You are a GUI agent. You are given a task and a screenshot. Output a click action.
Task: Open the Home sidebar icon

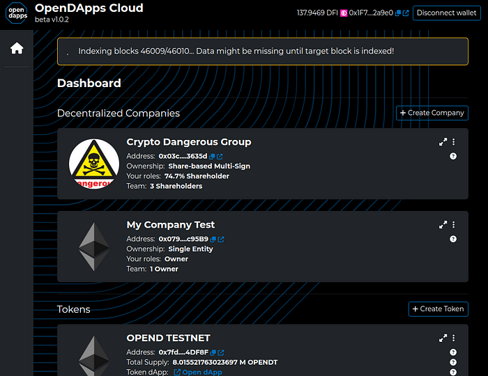(17, 48)
